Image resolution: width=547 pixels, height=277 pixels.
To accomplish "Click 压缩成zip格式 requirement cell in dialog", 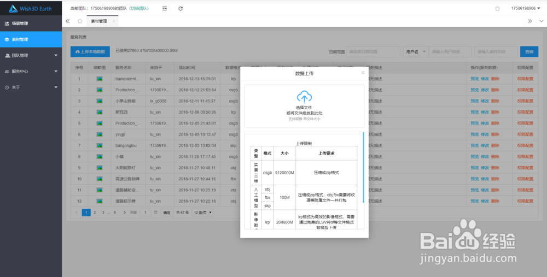I will [x=326, y=173].
